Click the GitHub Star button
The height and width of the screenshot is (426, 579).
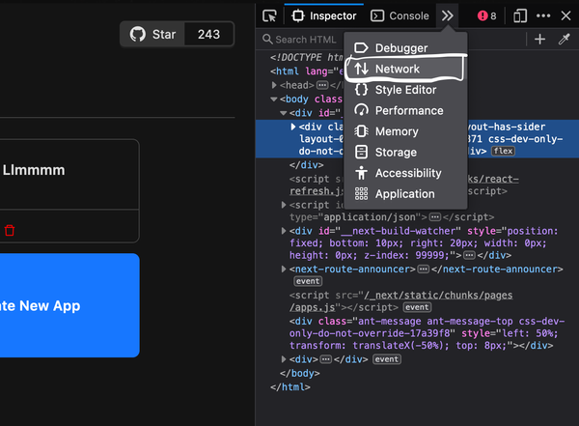(x=153, y=35)
